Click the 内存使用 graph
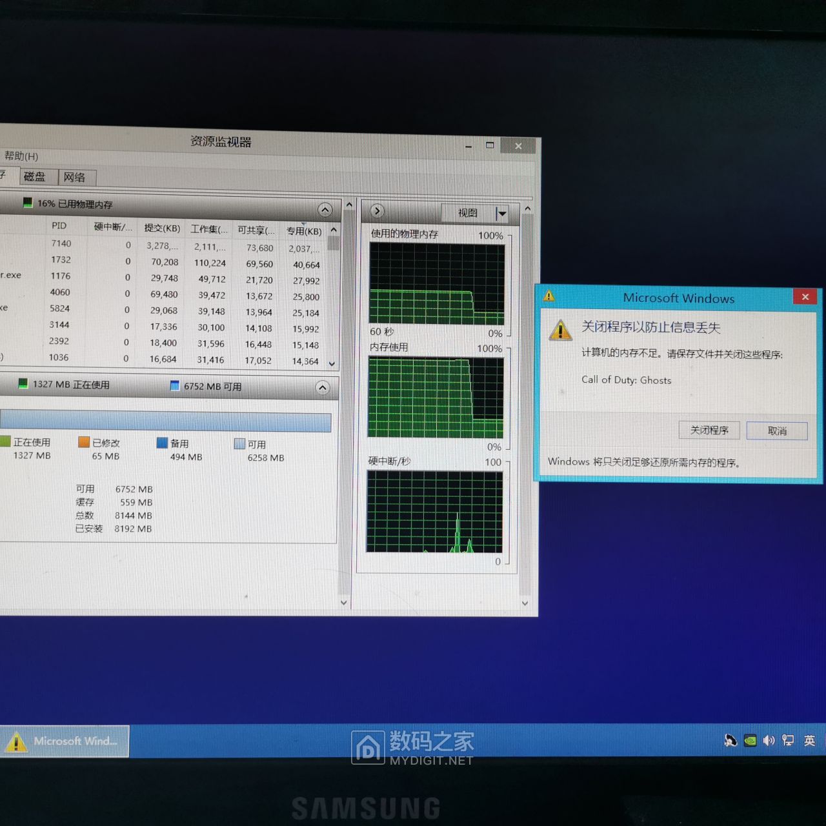The width and height of the screenshot is (826, 826). [436, 398]
